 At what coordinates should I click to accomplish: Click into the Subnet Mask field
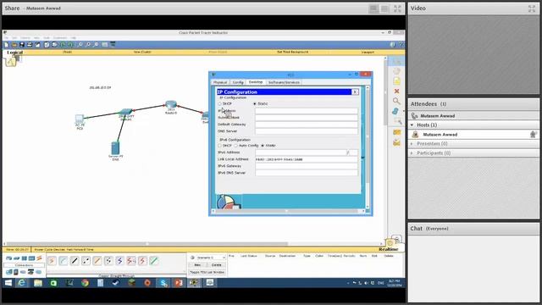tap(307, 118)
